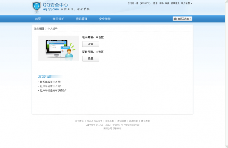Open About Tencent footer link
Viewport: 228px width, 148px height.
(x=94, y=121)
